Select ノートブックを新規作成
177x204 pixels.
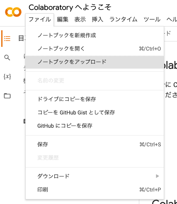click(x=95, y=35)
